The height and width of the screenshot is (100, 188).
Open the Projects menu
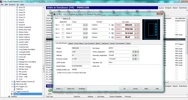pos(12,5)
